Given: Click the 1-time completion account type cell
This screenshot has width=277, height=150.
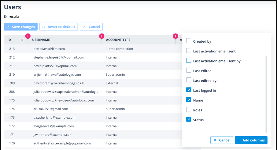Looking at the screenshot, I should [x=120, y=49].
